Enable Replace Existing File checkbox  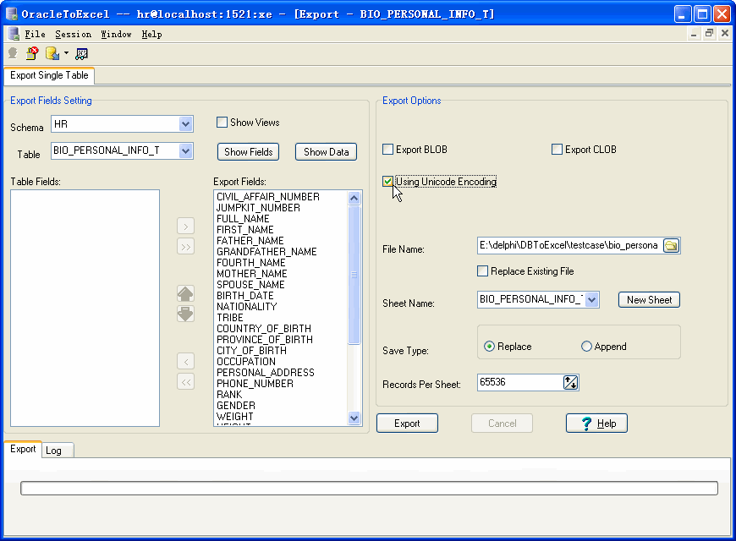[482, 270]
